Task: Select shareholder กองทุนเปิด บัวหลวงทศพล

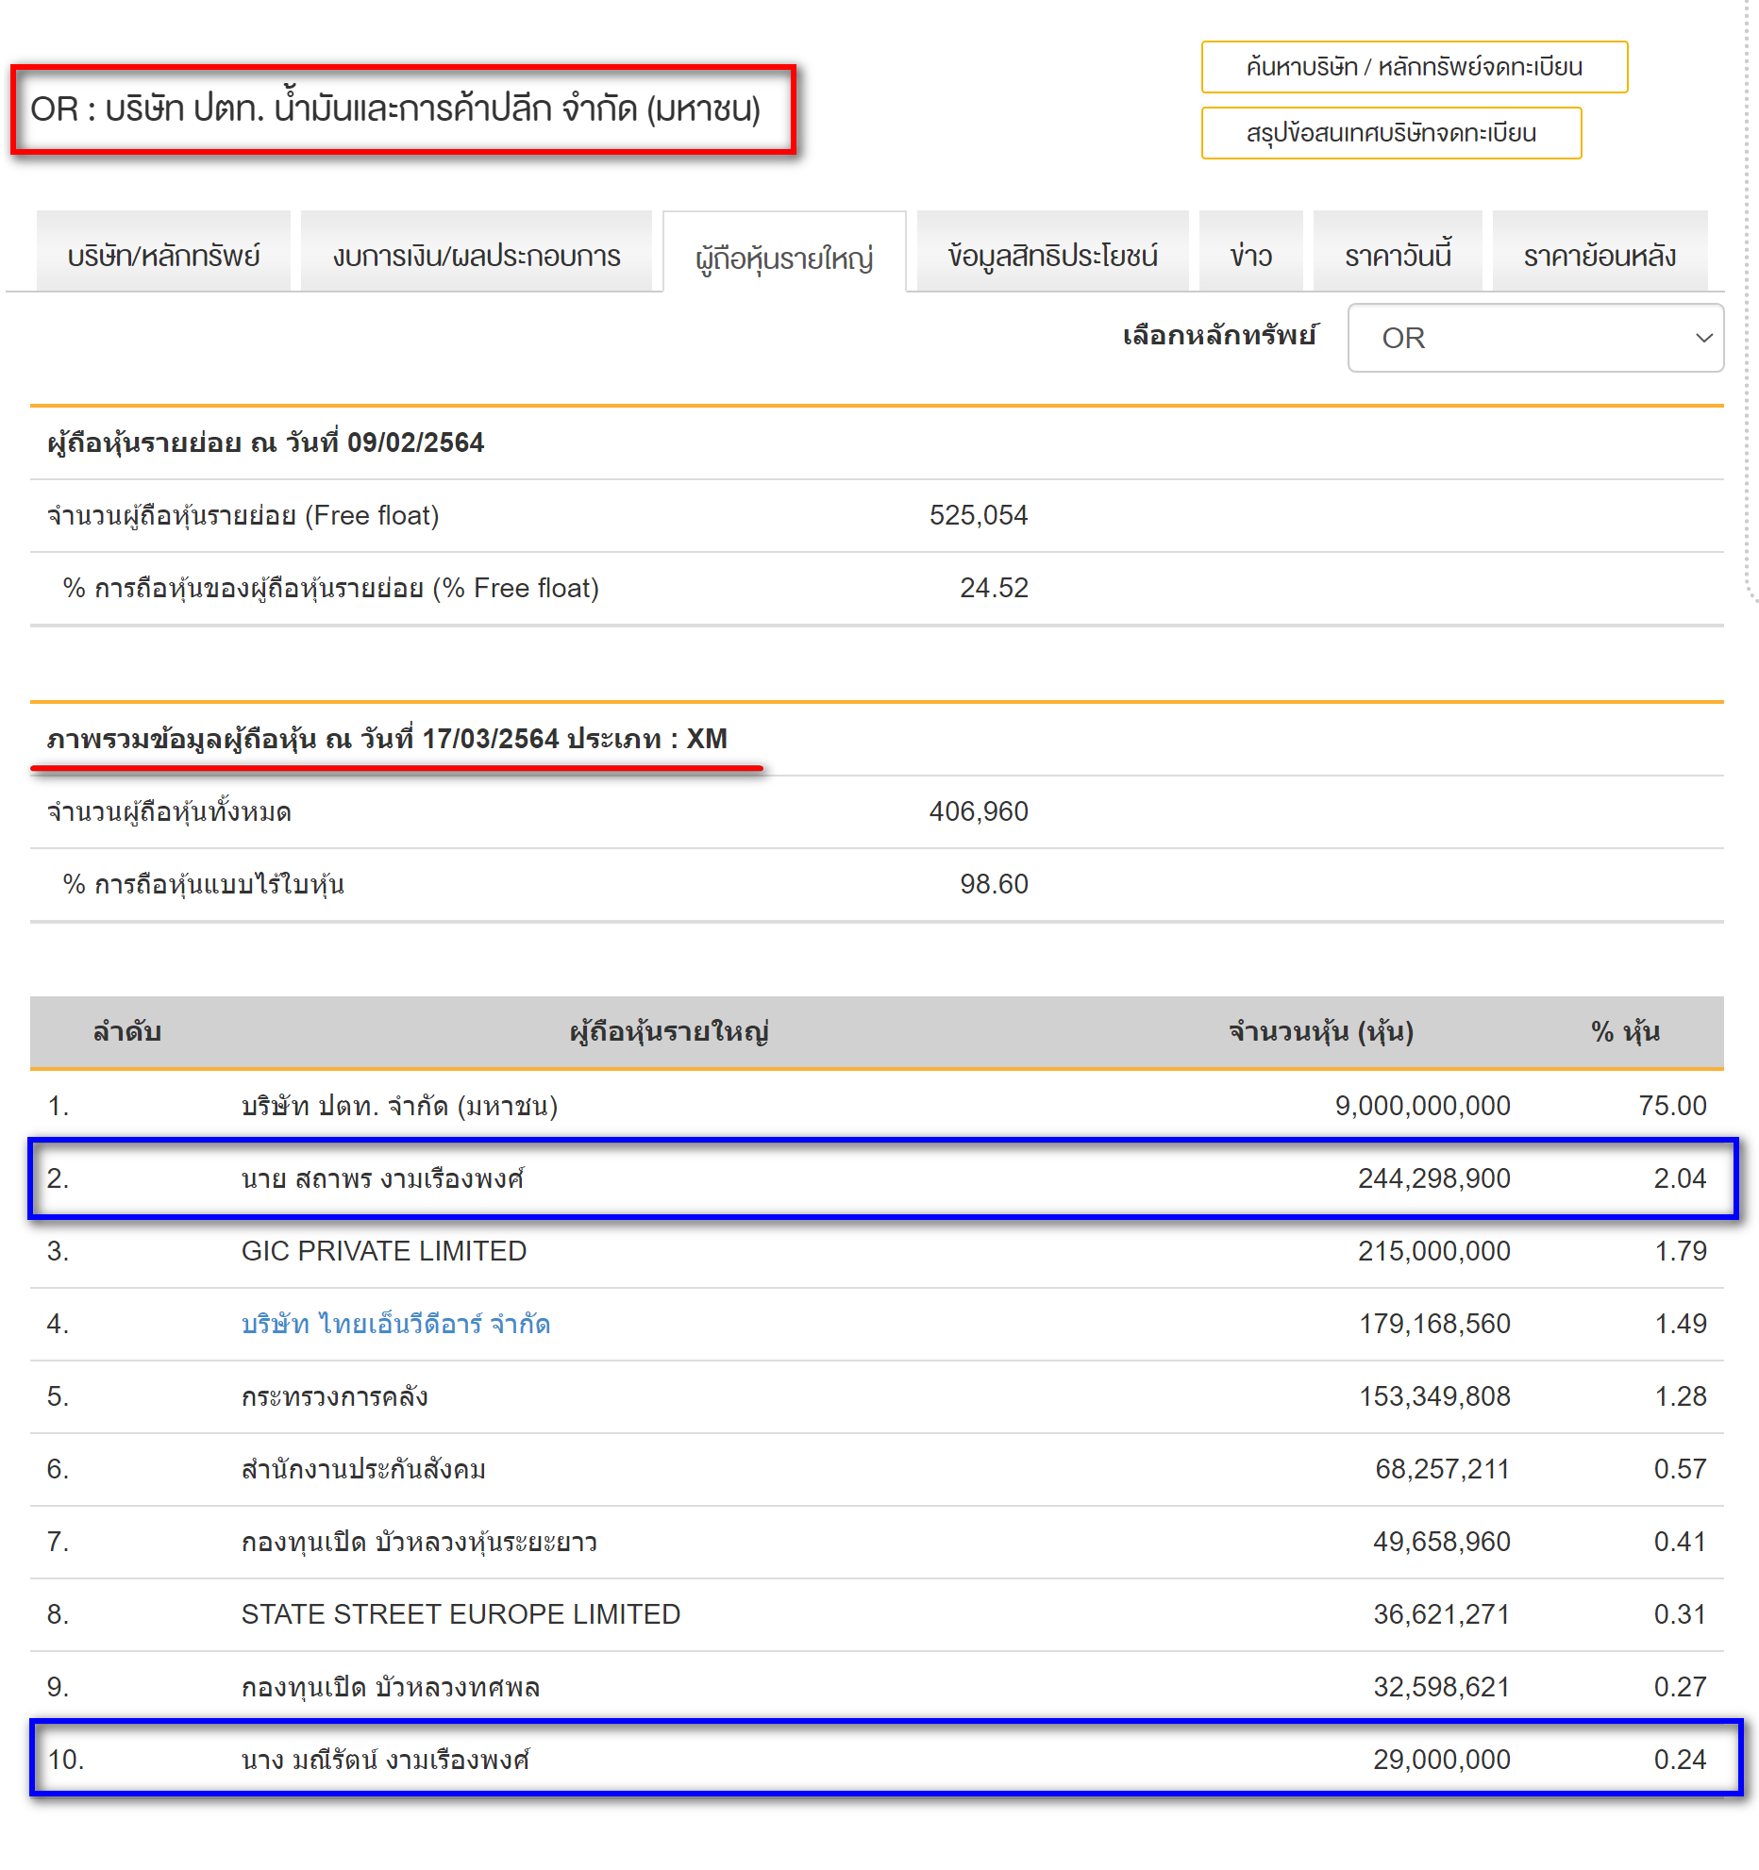Action: pyautogui.click(x=391, y=1687)
